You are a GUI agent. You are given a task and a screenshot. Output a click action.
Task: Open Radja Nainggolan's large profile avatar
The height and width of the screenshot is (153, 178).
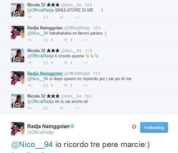point(17,129)
